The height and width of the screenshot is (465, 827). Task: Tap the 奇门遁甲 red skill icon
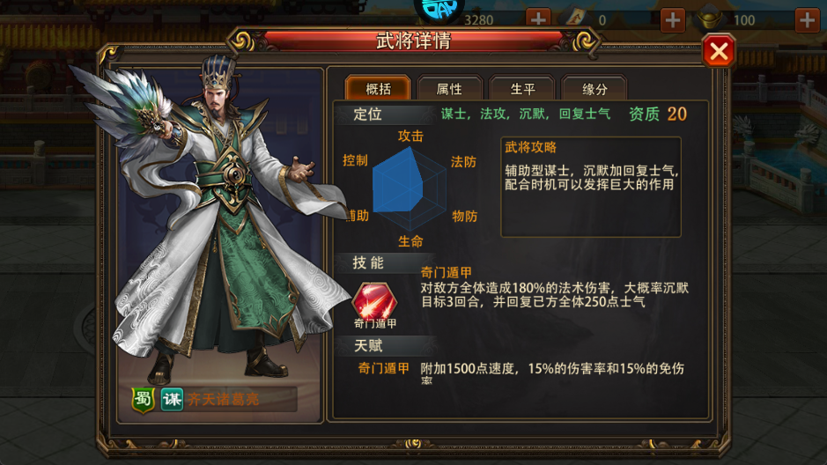(374, 300)
